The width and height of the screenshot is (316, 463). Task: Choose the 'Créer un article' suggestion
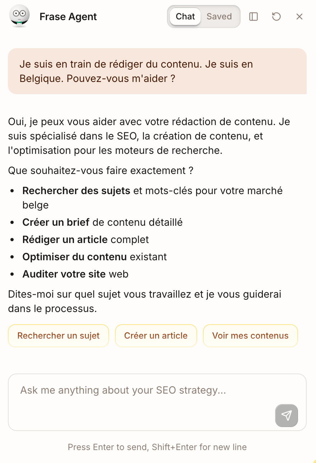pyautogui.click(x=156, y=335)
